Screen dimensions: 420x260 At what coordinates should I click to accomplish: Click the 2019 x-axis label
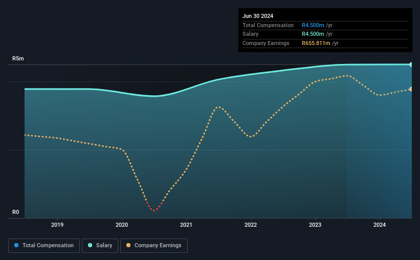pyautogui.click(x=57, y=225)
